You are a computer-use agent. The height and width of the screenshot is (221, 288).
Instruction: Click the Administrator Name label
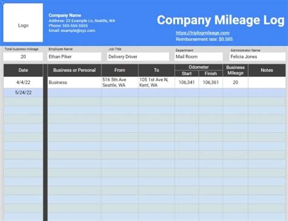(245, 50)
